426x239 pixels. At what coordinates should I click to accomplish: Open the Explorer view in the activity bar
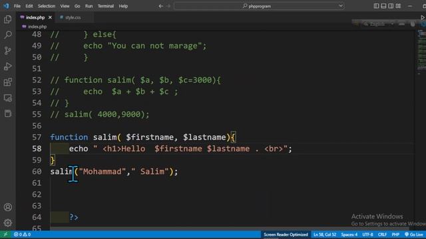[x=8, y=19]
